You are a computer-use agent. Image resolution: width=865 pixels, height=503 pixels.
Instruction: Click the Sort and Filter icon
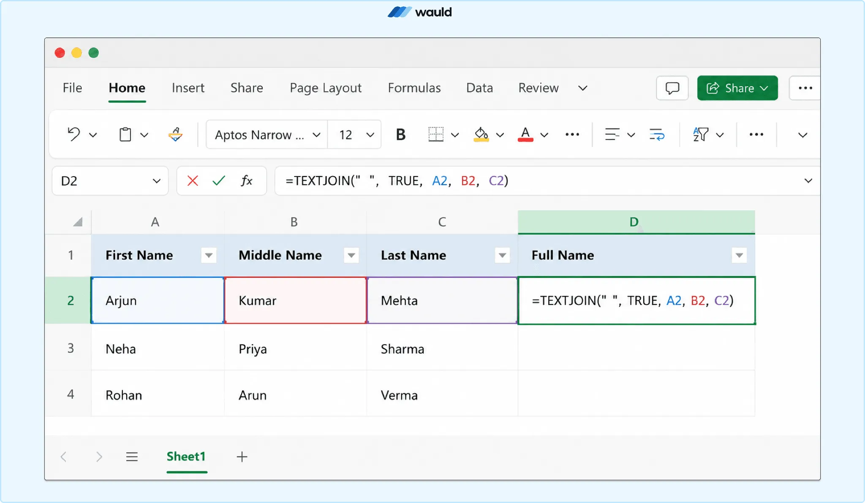point(700,134)
